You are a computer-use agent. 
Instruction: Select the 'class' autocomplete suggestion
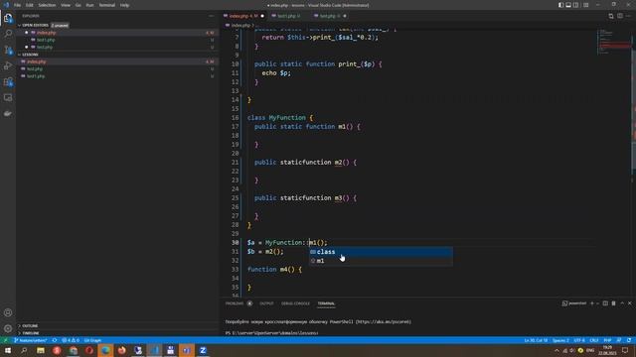coord(381,252)
